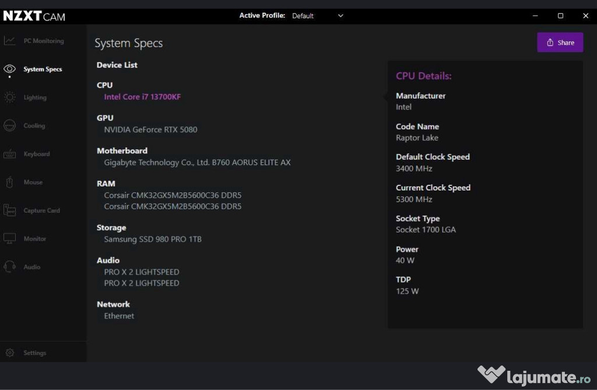The image size is (597, 390).
Task: Click the 40 W power value
Action: click(x=405, y=261)
